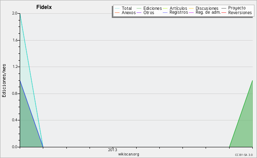Click the 0.4 y-axis value
The height and width of the screenshot is (158, 257).
pyautogui.click(x=15, y=120)
